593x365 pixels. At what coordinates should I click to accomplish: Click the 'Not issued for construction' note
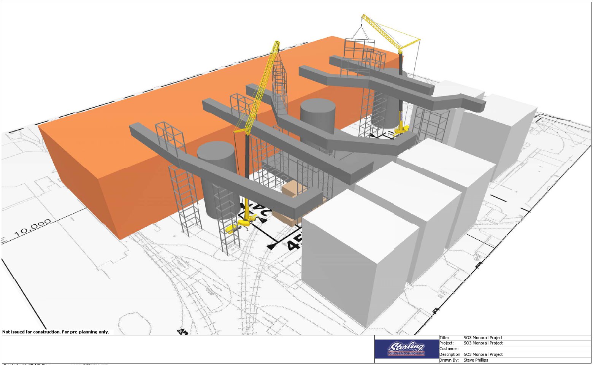click(55, 332)
